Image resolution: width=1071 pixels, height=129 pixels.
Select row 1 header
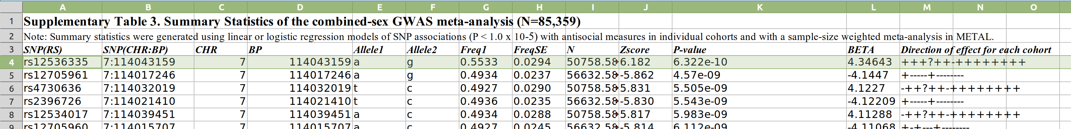point(11,21)
